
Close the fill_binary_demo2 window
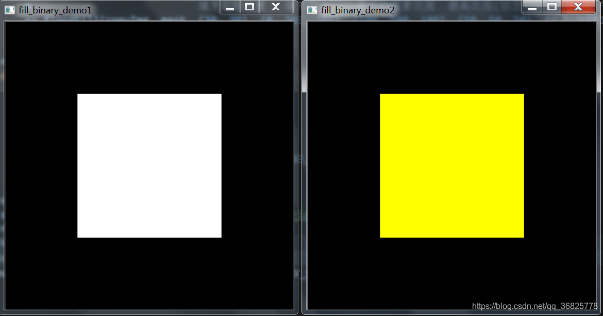coord(578,7)
